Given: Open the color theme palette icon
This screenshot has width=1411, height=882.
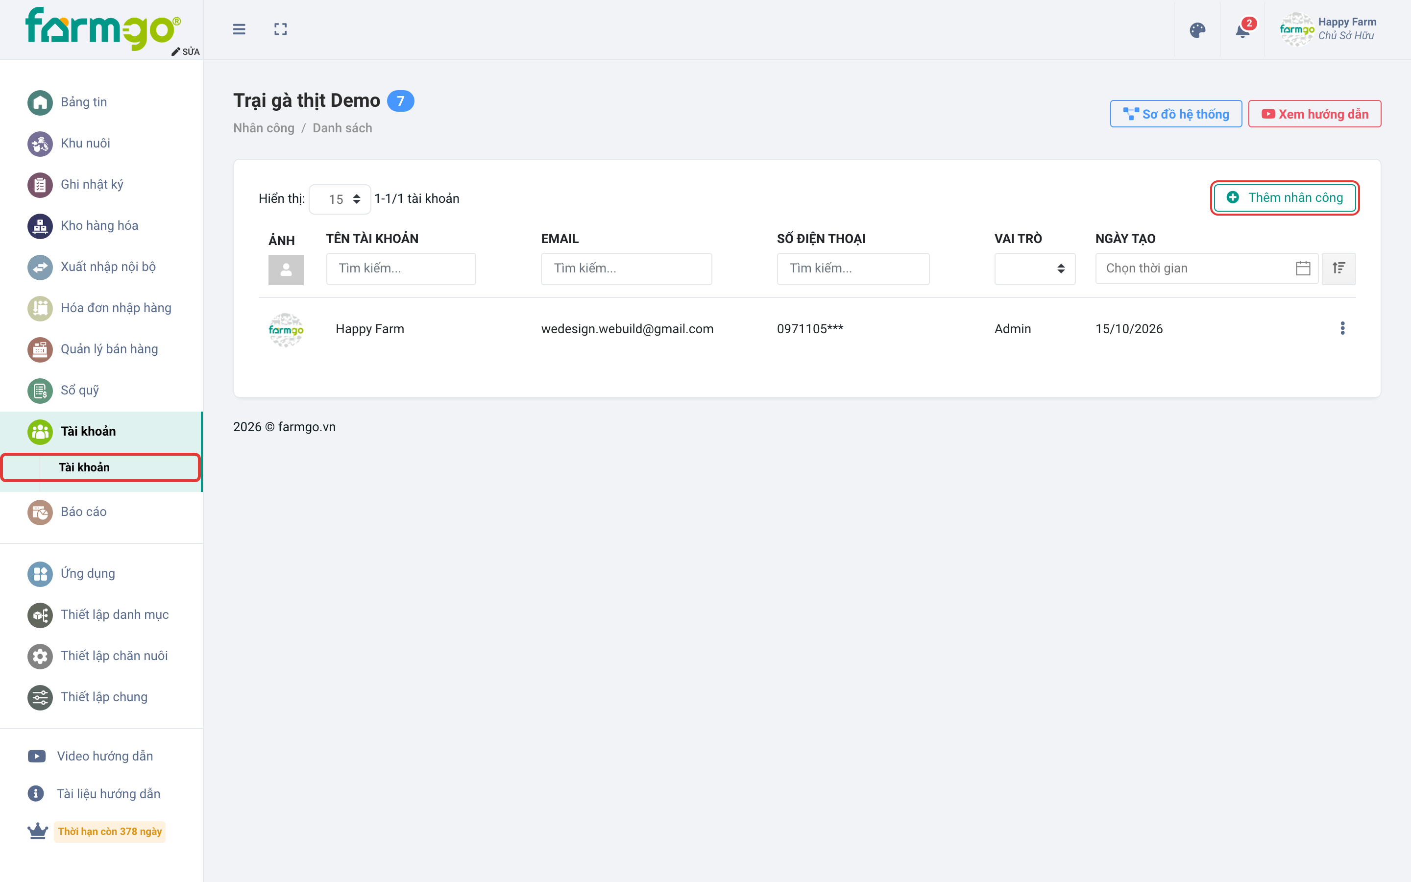Looking at the screenshot, I should coord(1197,30).
